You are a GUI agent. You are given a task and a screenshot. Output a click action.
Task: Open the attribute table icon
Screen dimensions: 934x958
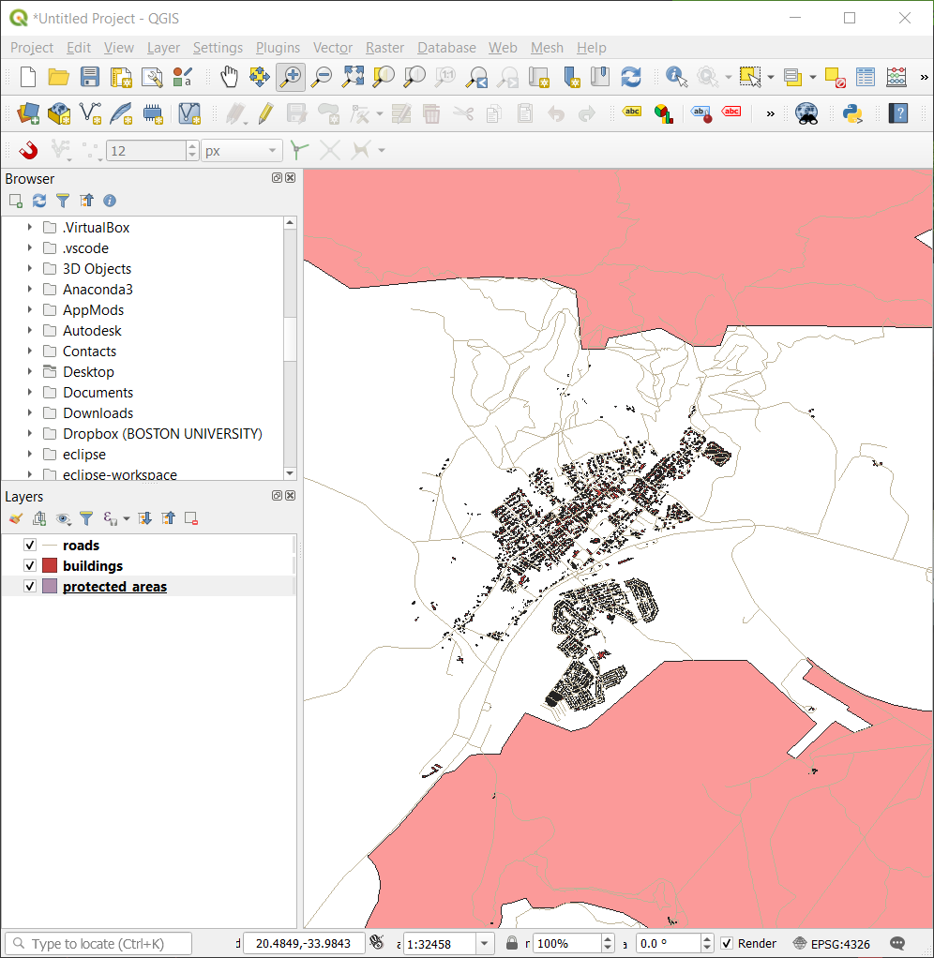(866, 77)
